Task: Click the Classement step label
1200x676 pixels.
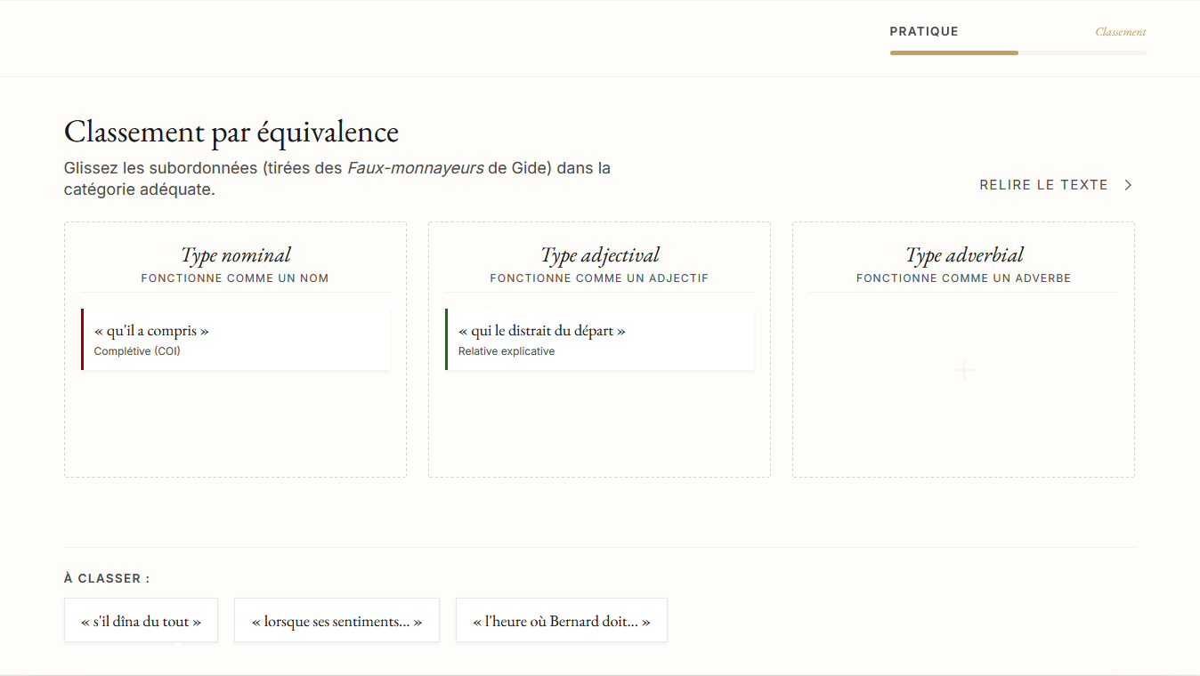Action: tap(1120, 32)
